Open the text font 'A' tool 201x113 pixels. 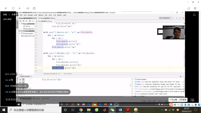(x=20, y=8)
